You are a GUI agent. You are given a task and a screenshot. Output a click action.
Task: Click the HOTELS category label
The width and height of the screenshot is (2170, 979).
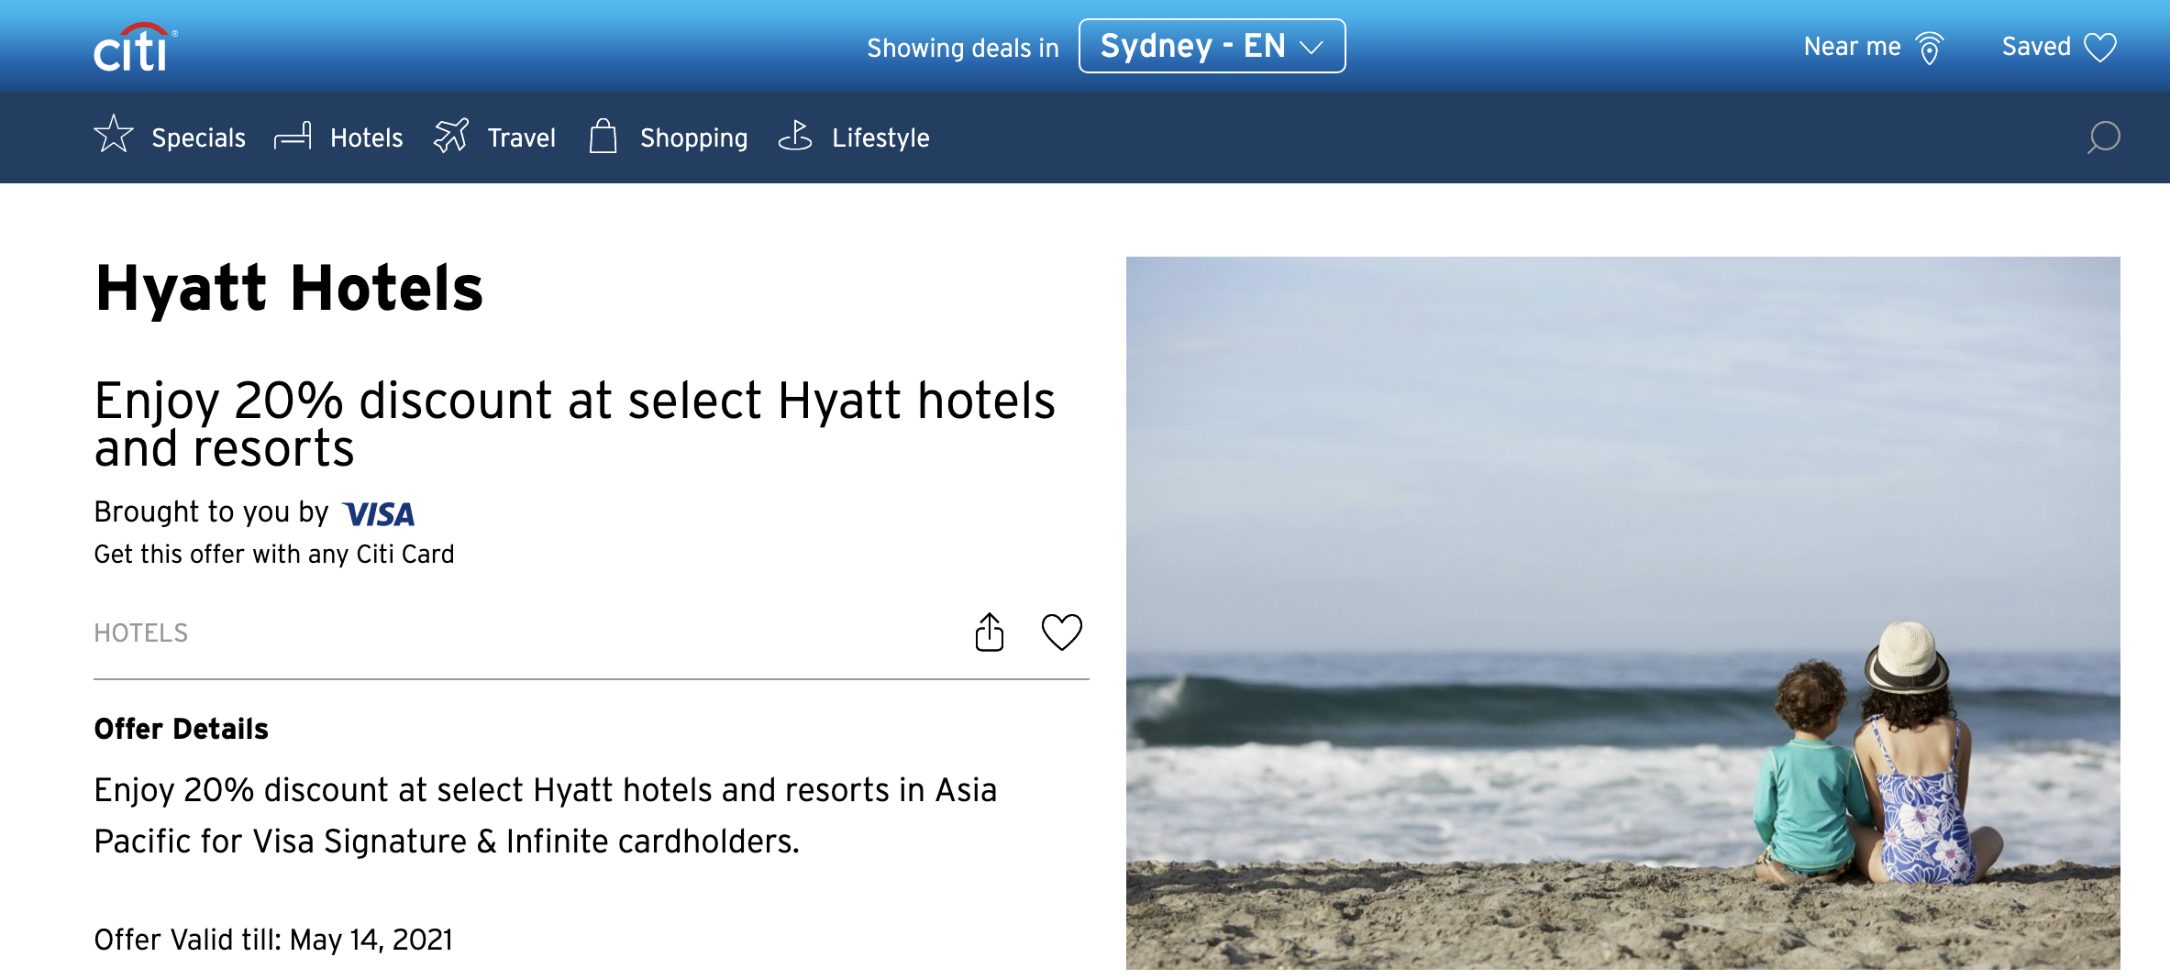point(140,632)
